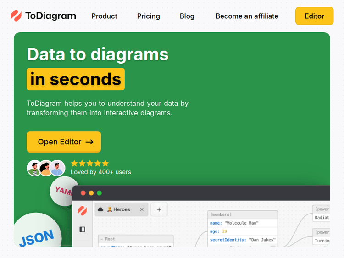Click the 'in seconds' highlighted heading
The width and height of the screenshot is (344, 258).
[x=76, y=79]
